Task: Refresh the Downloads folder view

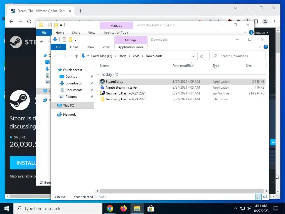Action: [202, 56]
